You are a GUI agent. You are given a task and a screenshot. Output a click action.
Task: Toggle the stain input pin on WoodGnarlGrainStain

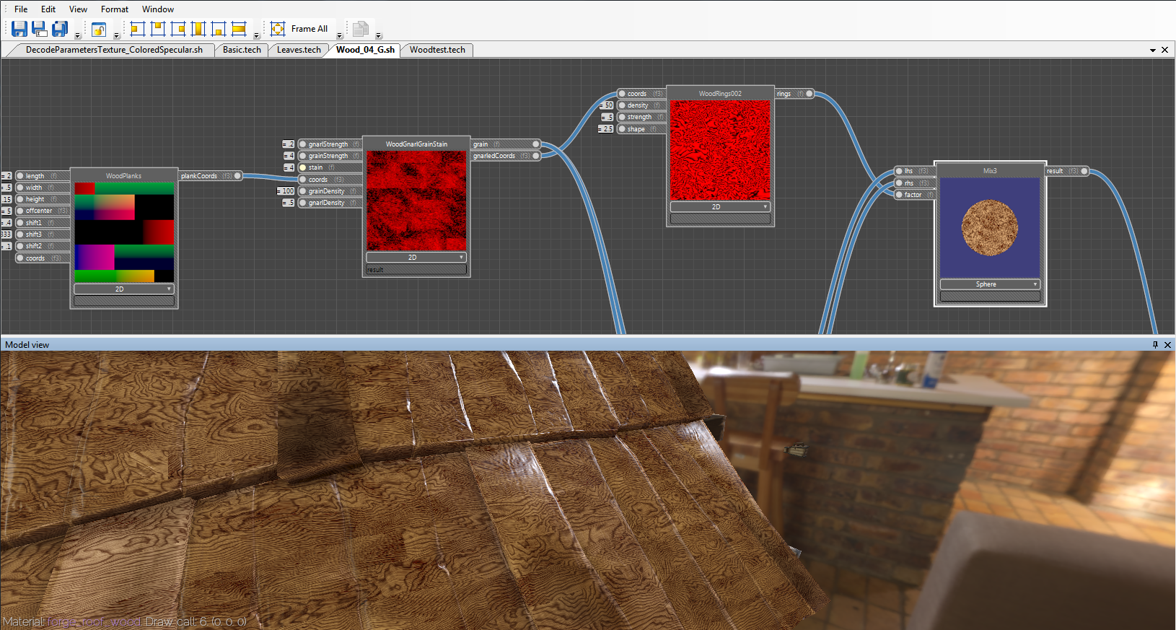[303, 167]
